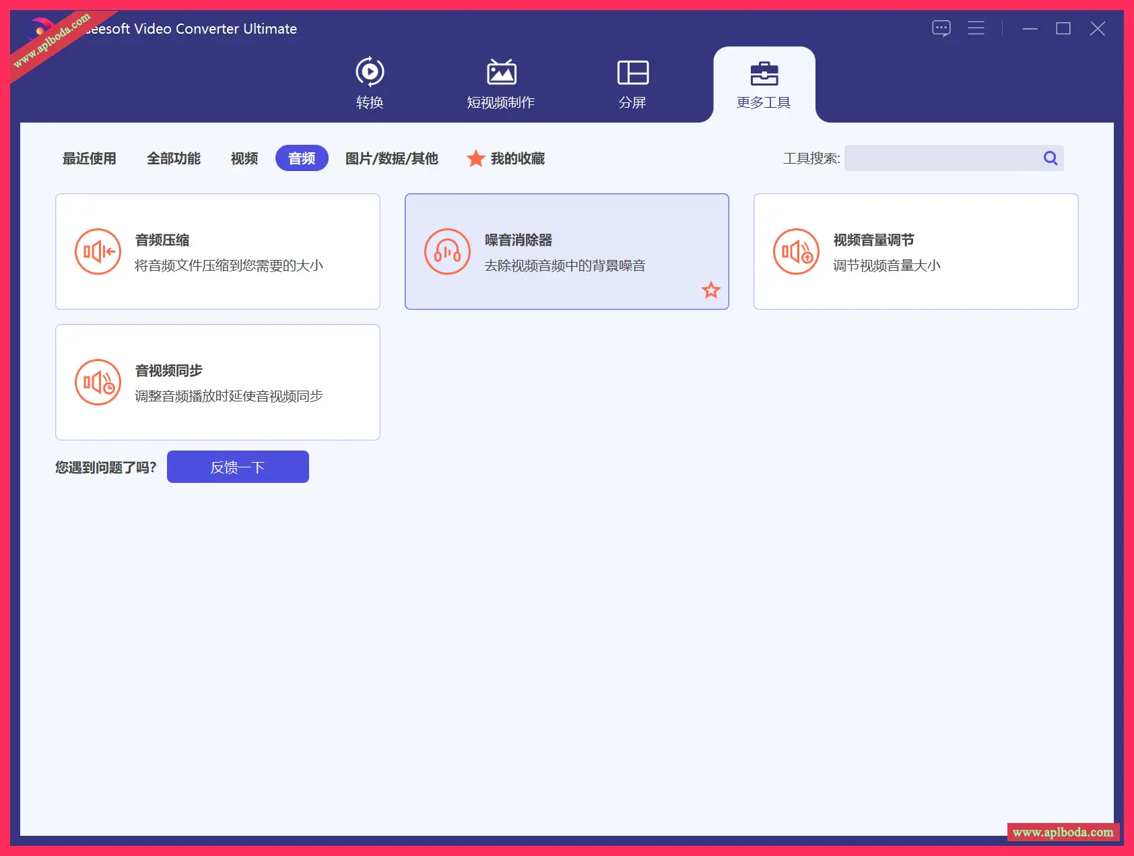The width and height of the screenshot is (1134, 856).
Task: Select the 视频 category tab
Action: click(244, 158)
